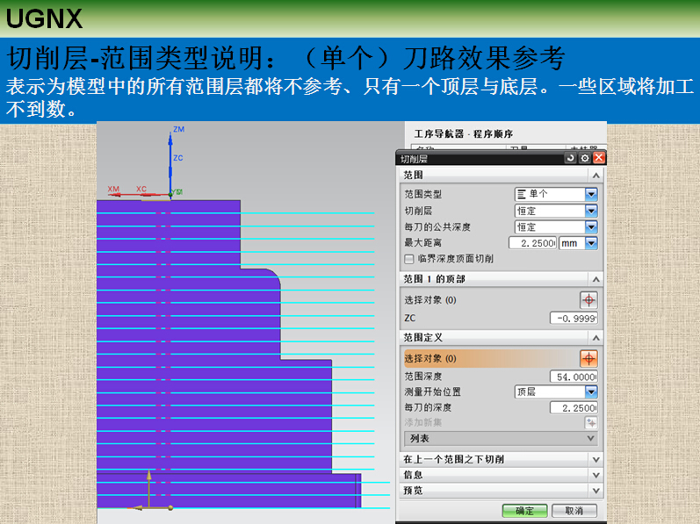Open the 范围类型 dropdown showing 单个
The height and width of the screenshot is (524, 700).
pyautogui.click(x=556, y=194)
